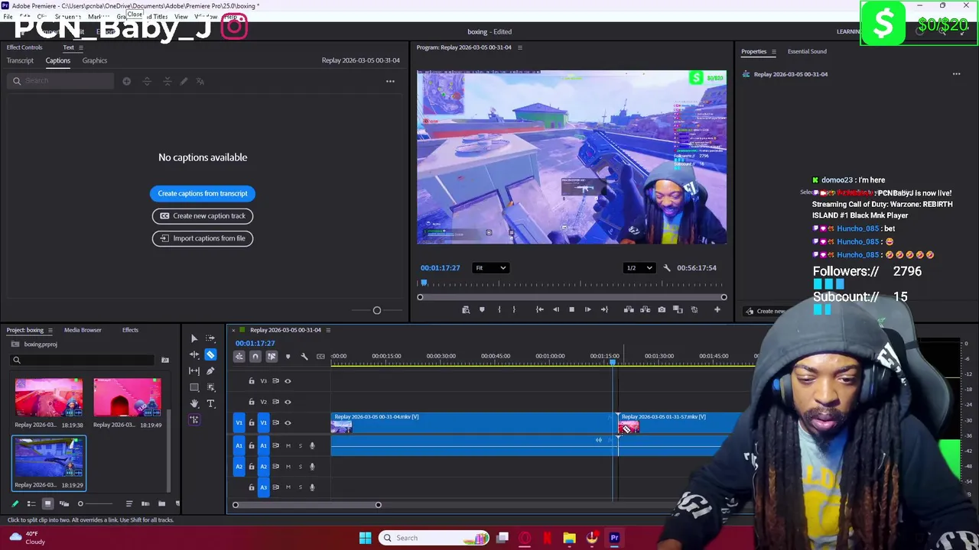This screenshot has width=979, height=550.
Task: Toggle Snap in timeline magnet icon
Action: (255, 356)
